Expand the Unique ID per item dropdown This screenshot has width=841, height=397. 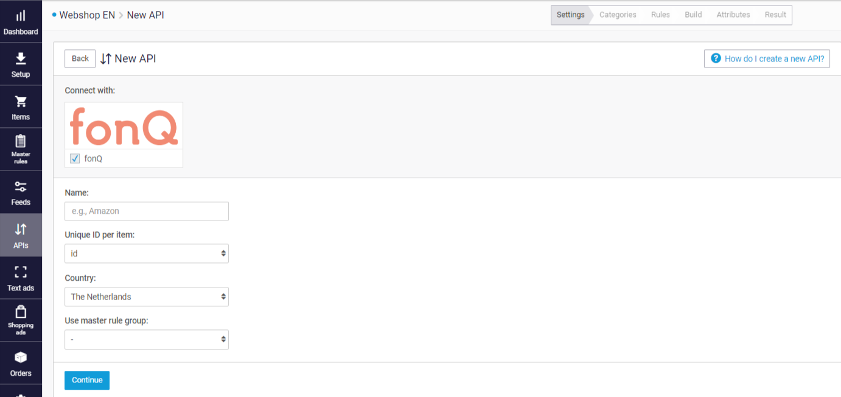(147, 253)
